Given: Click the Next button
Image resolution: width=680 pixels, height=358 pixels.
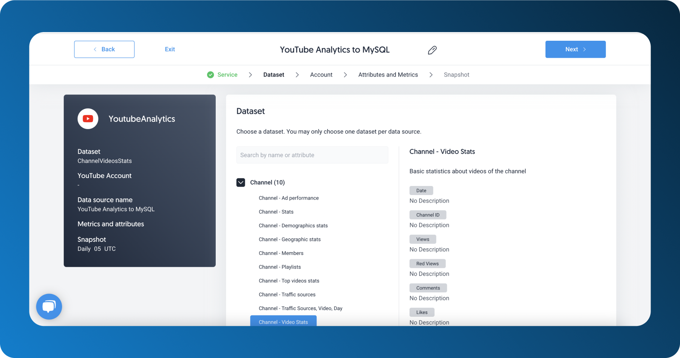Looking at the screenshot, I should coord(575,49).
